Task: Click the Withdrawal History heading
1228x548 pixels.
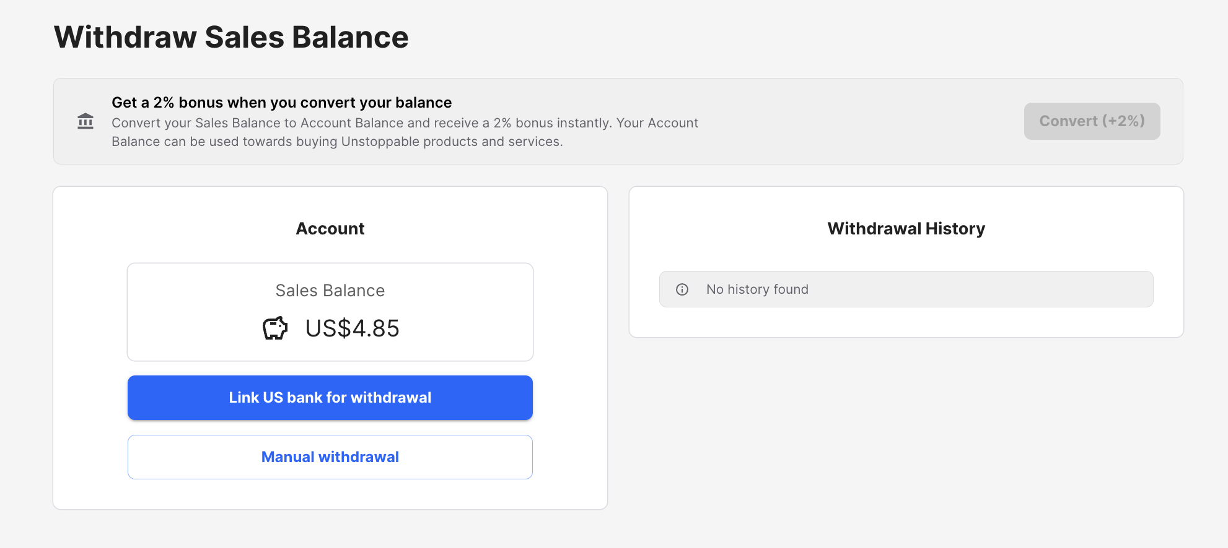Action: click(x=906, y=229)
